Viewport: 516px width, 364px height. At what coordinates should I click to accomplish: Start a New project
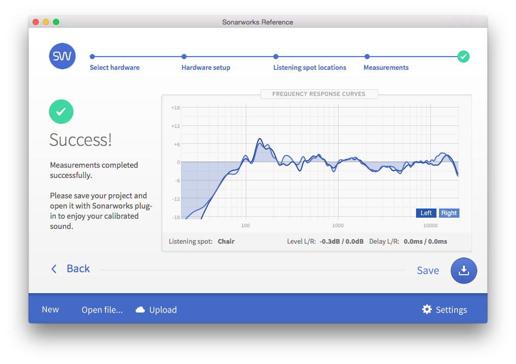[x=50, y=309]
